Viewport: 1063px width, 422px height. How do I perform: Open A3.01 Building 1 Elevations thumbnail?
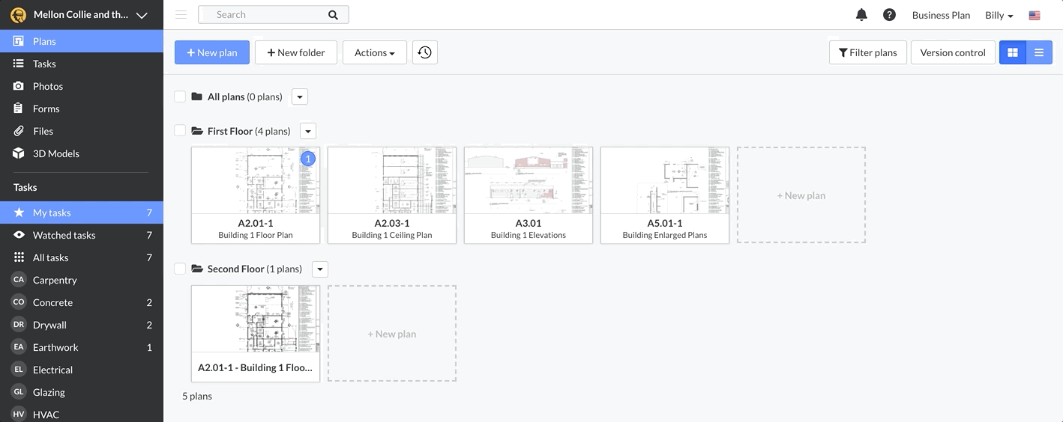529,195
